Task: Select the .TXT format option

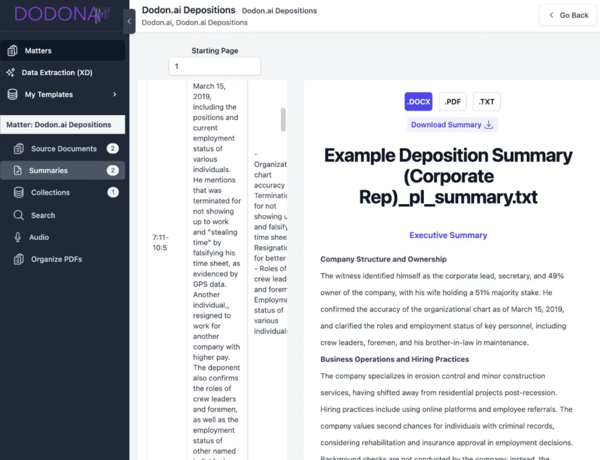Action: (486, 102)
